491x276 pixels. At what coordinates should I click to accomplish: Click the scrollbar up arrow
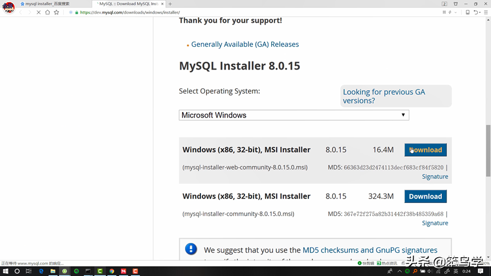tap(488, 20)
